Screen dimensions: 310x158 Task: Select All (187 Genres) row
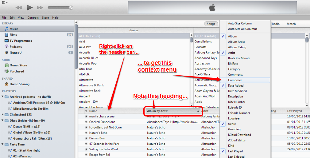134,36
